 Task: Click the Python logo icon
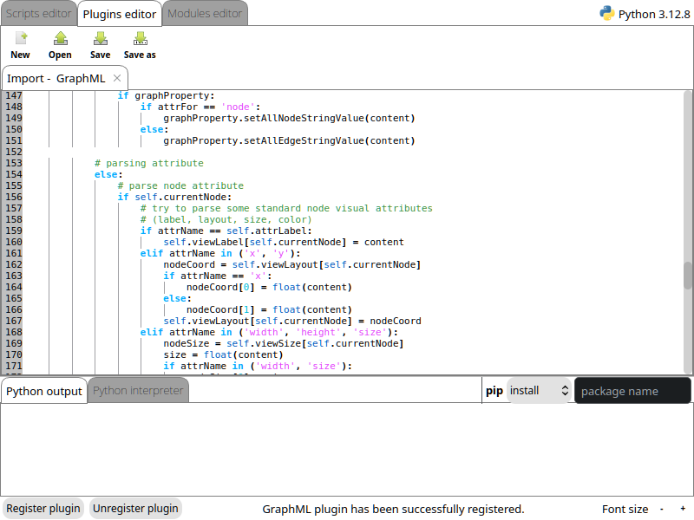point(607,13)
